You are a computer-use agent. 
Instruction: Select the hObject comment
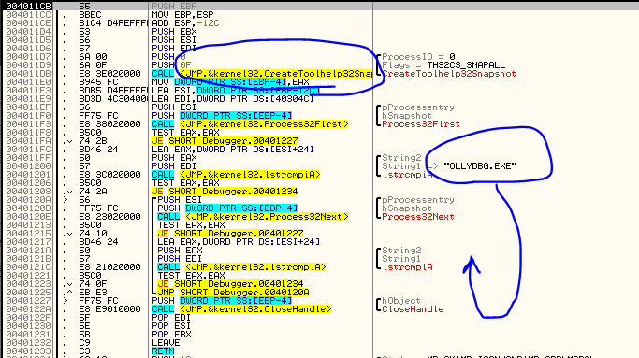(x=401, y=301)
